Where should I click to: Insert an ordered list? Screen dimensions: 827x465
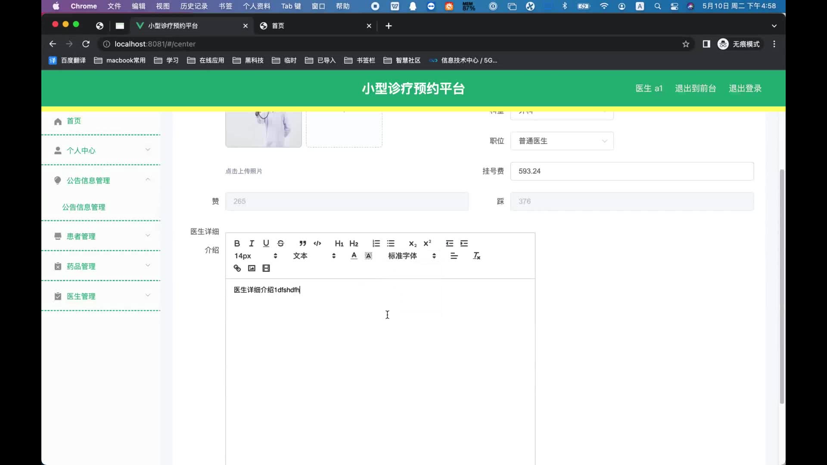pos(376,243)
